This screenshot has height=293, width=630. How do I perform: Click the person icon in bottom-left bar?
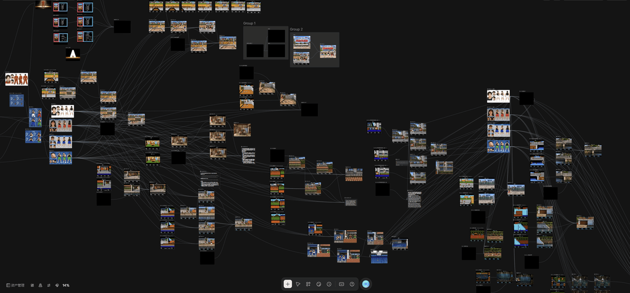pyautogui.click(x=40, y=285)
